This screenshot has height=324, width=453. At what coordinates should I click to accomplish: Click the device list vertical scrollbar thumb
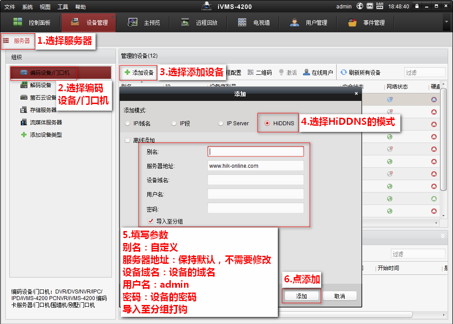pos(443,139)
